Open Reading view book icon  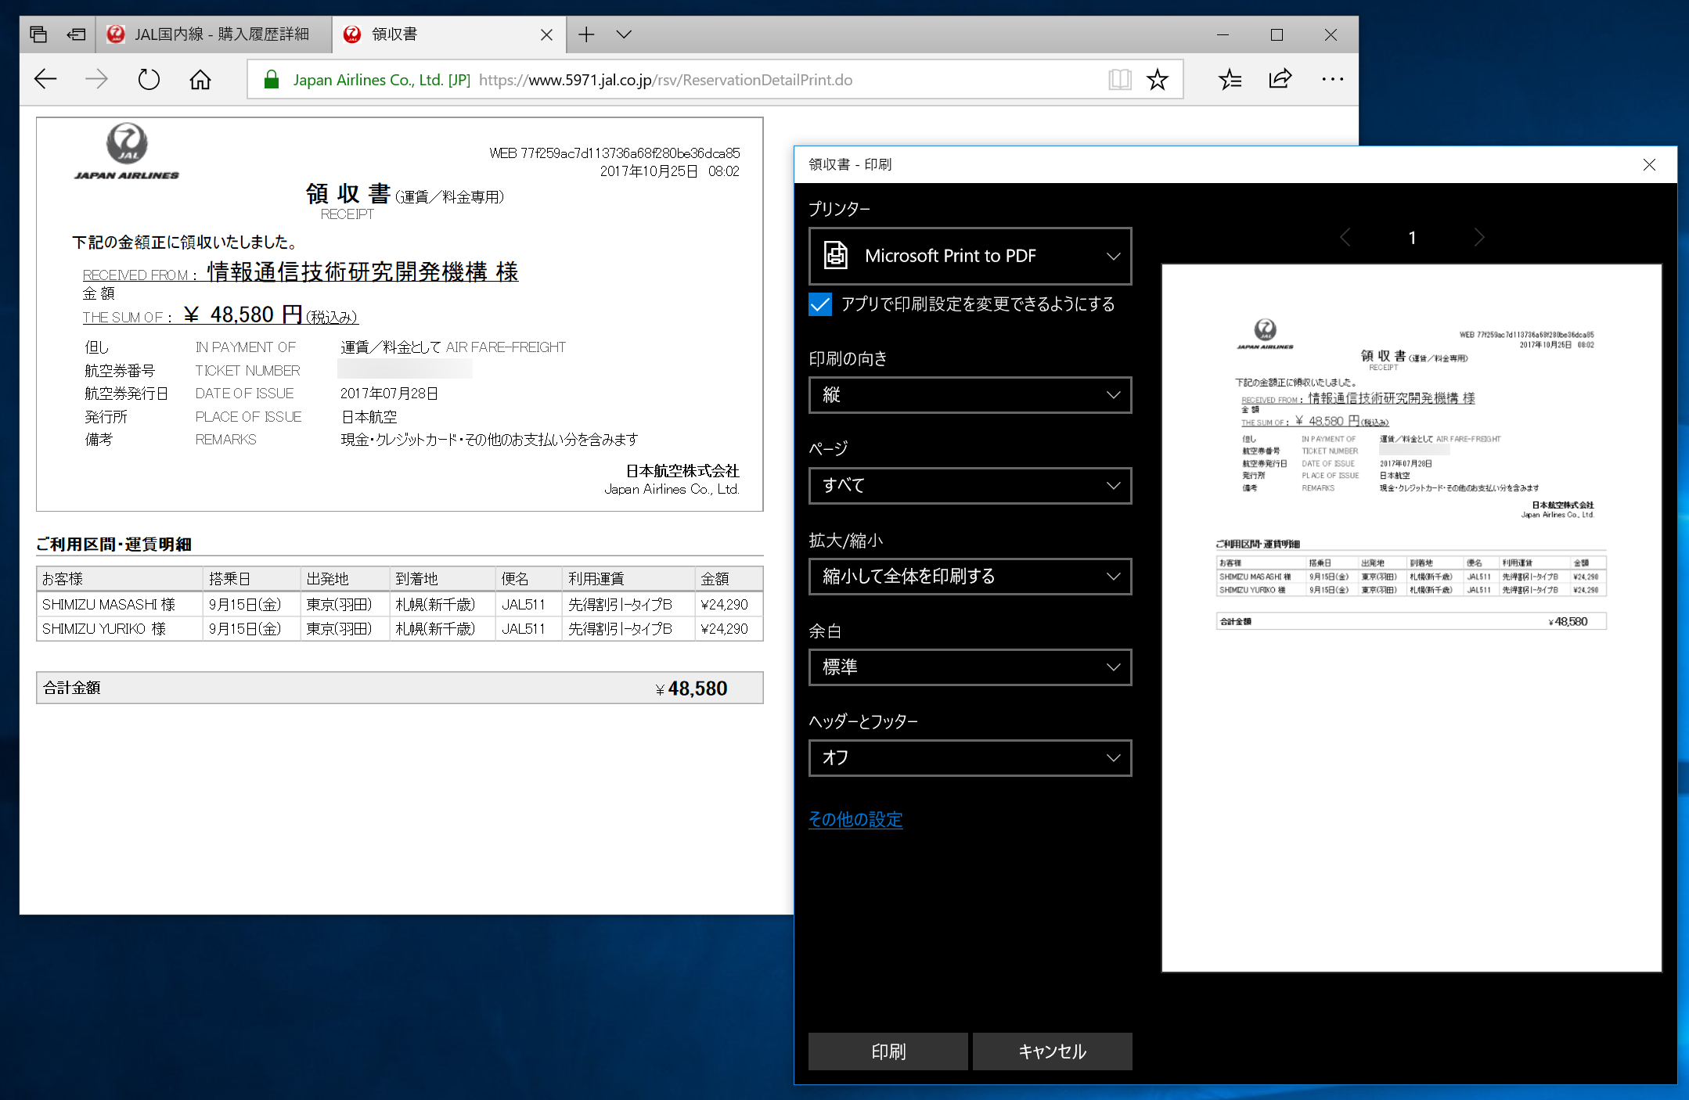1120,79
